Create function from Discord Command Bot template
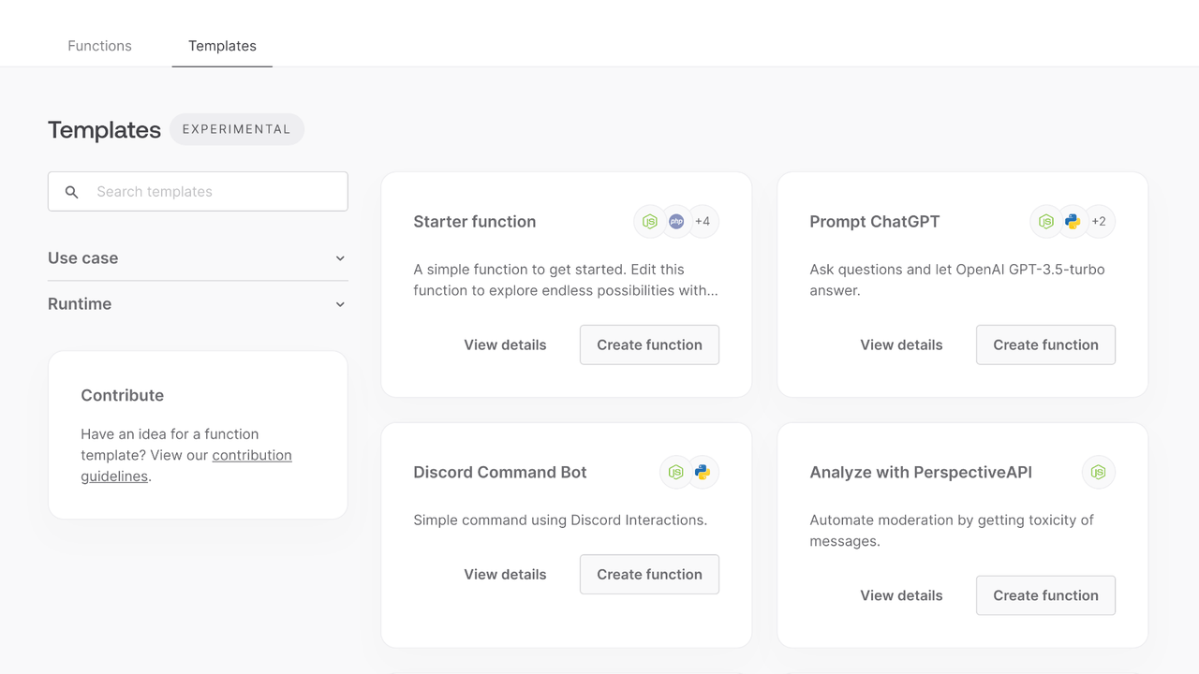The image size is (1199, 674). [x=649, y=575]
